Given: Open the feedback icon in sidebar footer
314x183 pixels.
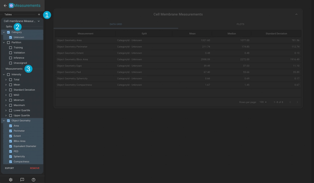Looking at the screenshot, I should pyautogui.click(x=22, y=180).
